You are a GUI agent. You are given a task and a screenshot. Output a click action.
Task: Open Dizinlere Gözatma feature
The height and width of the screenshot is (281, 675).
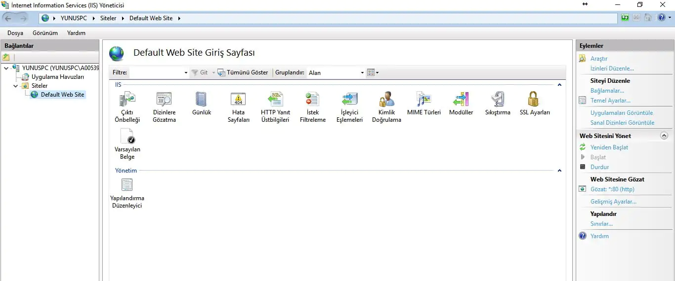coord(164,100)
